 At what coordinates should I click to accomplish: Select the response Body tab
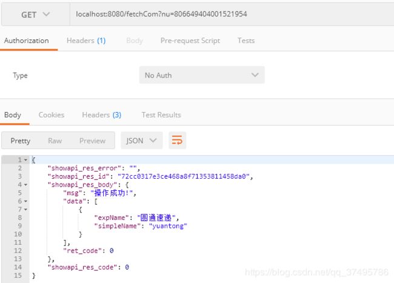click(x=13, y=115)
